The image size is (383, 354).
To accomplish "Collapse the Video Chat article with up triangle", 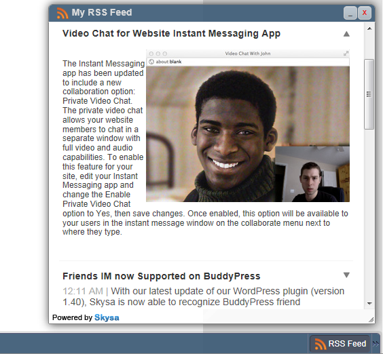I will [x=346, y=34].
